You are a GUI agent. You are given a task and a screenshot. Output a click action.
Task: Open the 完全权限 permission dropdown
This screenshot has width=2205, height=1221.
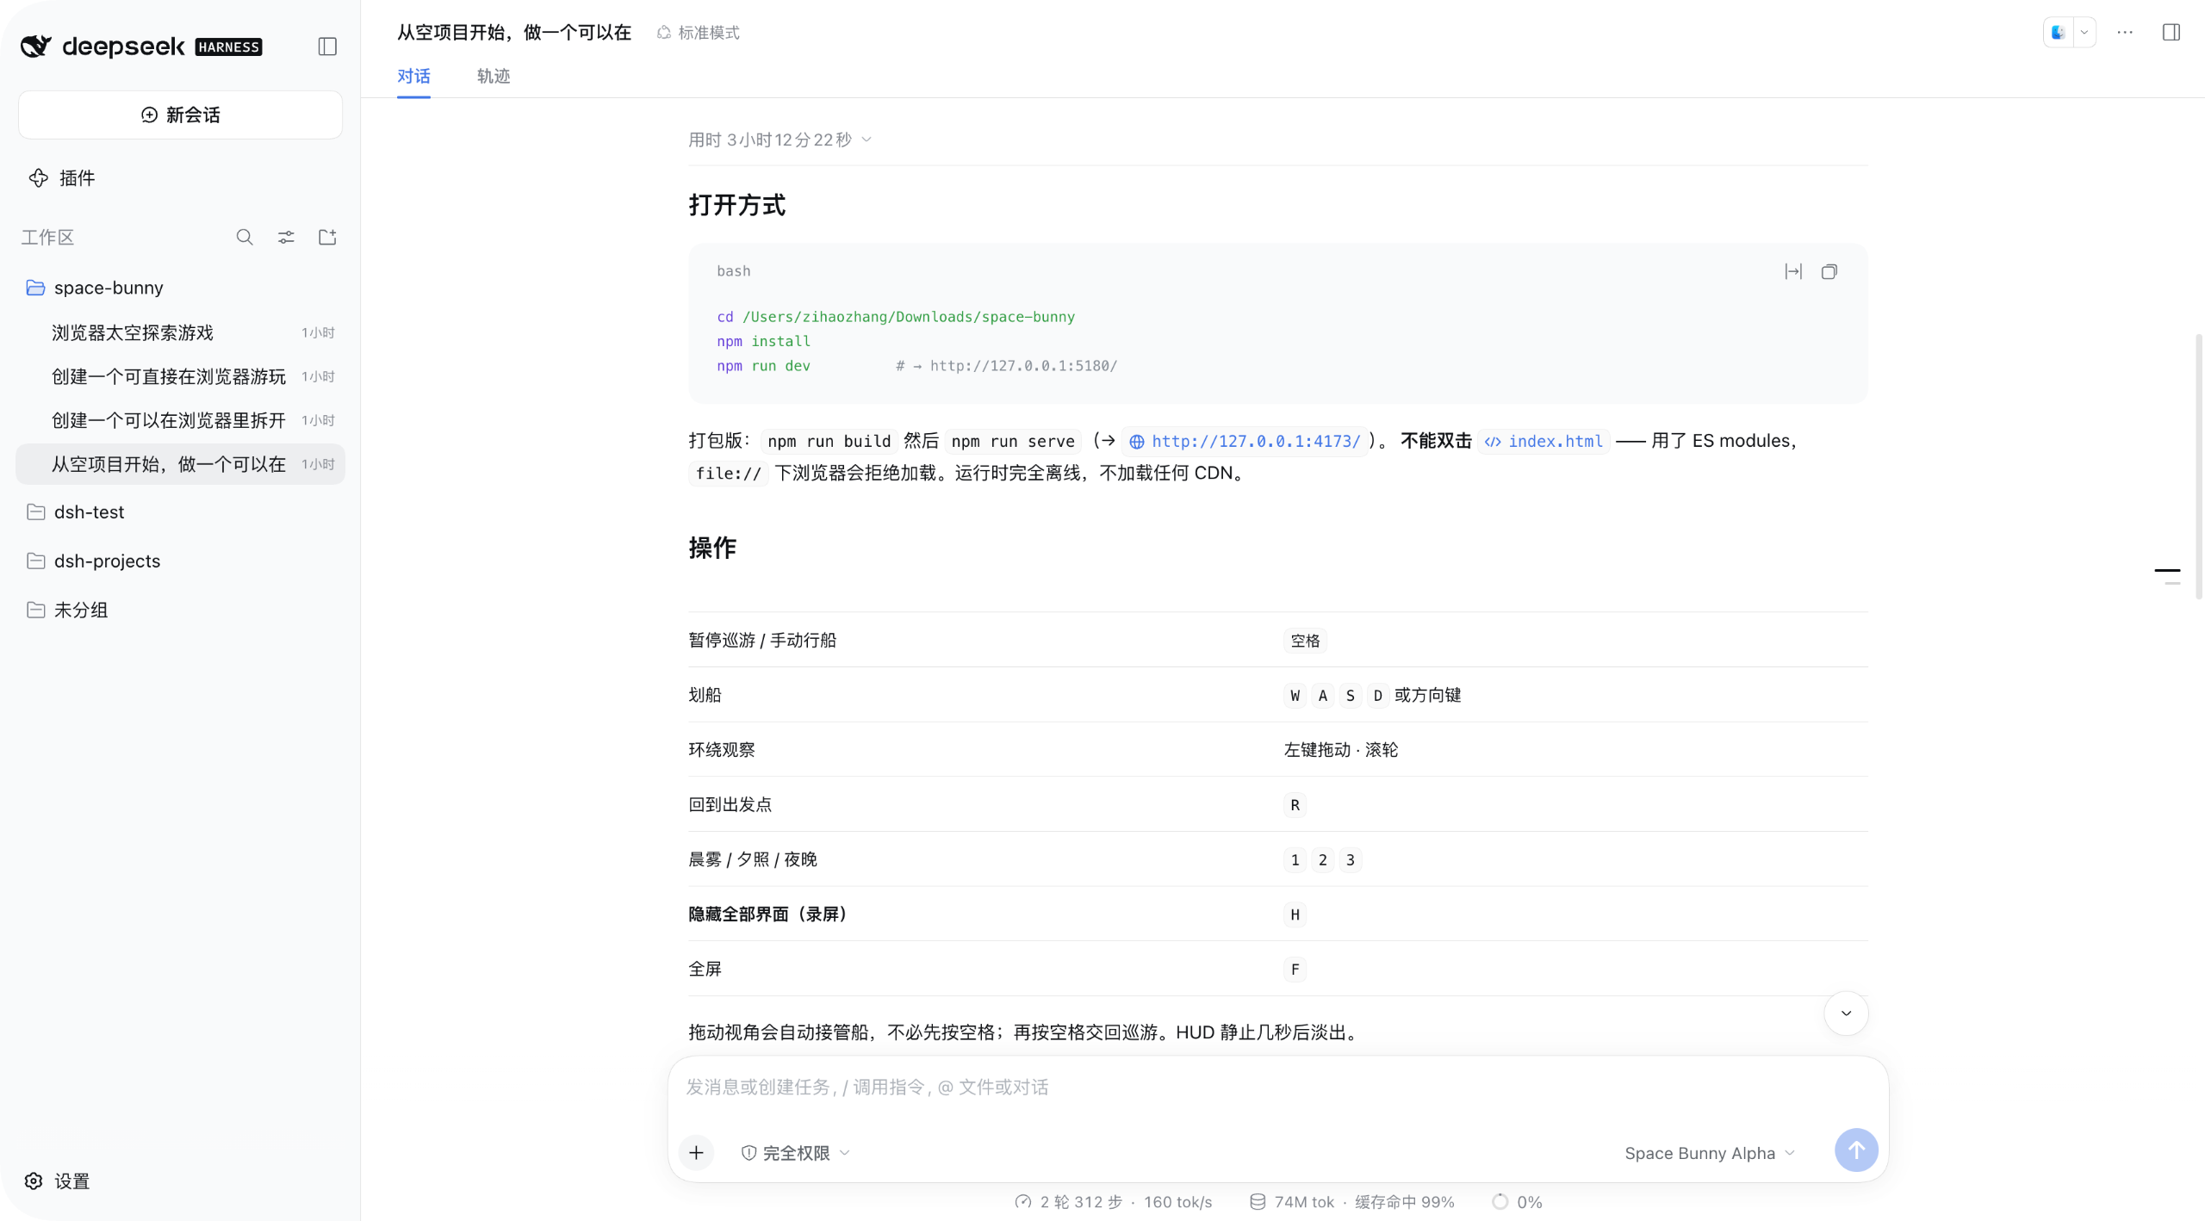point(796,1153)
